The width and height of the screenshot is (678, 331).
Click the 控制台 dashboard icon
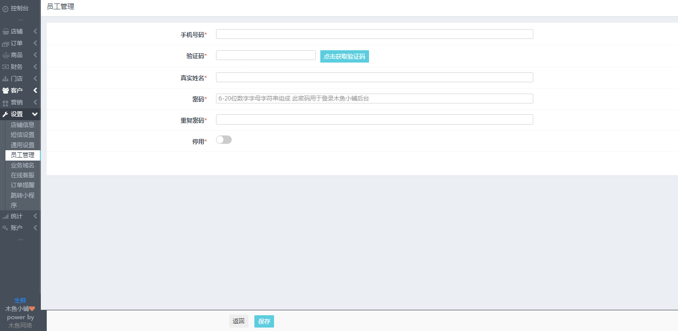5,8
